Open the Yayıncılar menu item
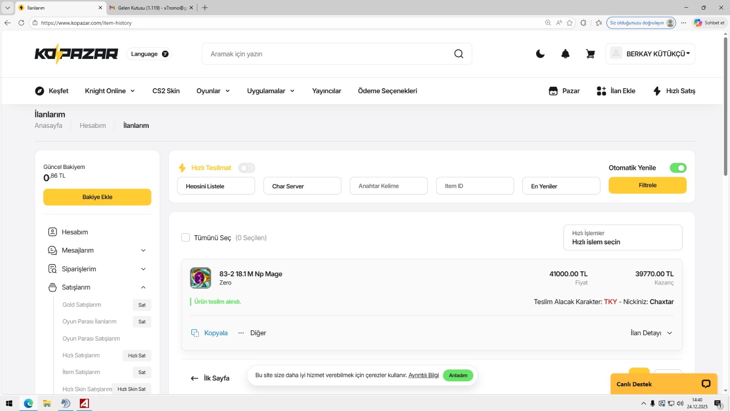This screenshot has width=730, height=411. click(x=327, y=91)
